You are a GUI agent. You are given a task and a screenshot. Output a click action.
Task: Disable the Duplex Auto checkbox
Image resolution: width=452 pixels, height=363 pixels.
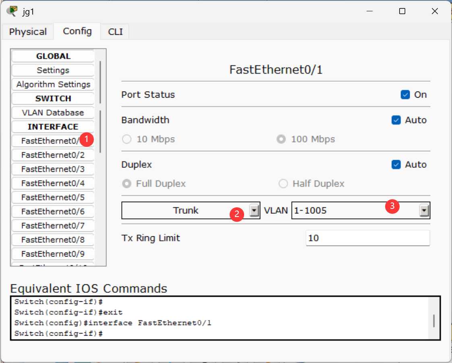(396, 165)
